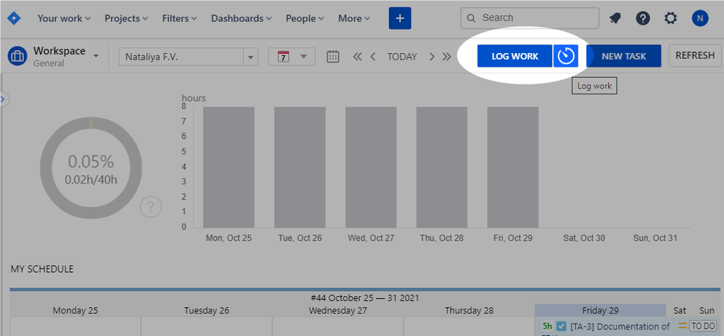Click the Workspace briefcase icon
724x336 pixels.
pyautogui.click(x=17, y=57)
